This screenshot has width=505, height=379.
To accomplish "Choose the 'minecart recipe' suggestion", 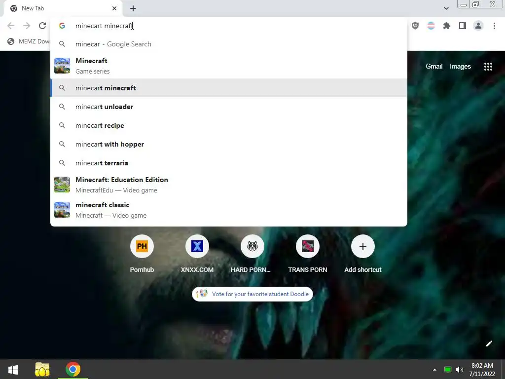I will 229,125.
